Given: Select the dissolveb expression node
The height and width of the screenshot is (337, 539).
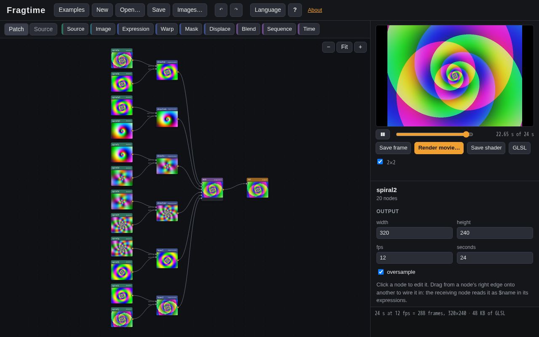Looking at the screenshot, I should pyautogui.click(x=167, y=117).
